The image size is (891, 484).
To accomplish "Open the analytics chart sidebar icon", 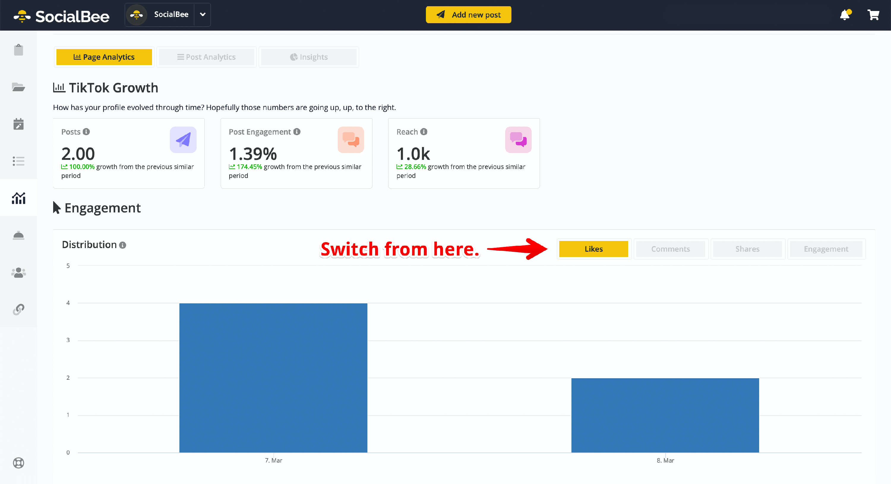I will [18, 198].
